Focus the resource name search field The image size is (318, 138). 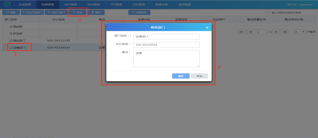pyautogui.click(x=290, y=12)
